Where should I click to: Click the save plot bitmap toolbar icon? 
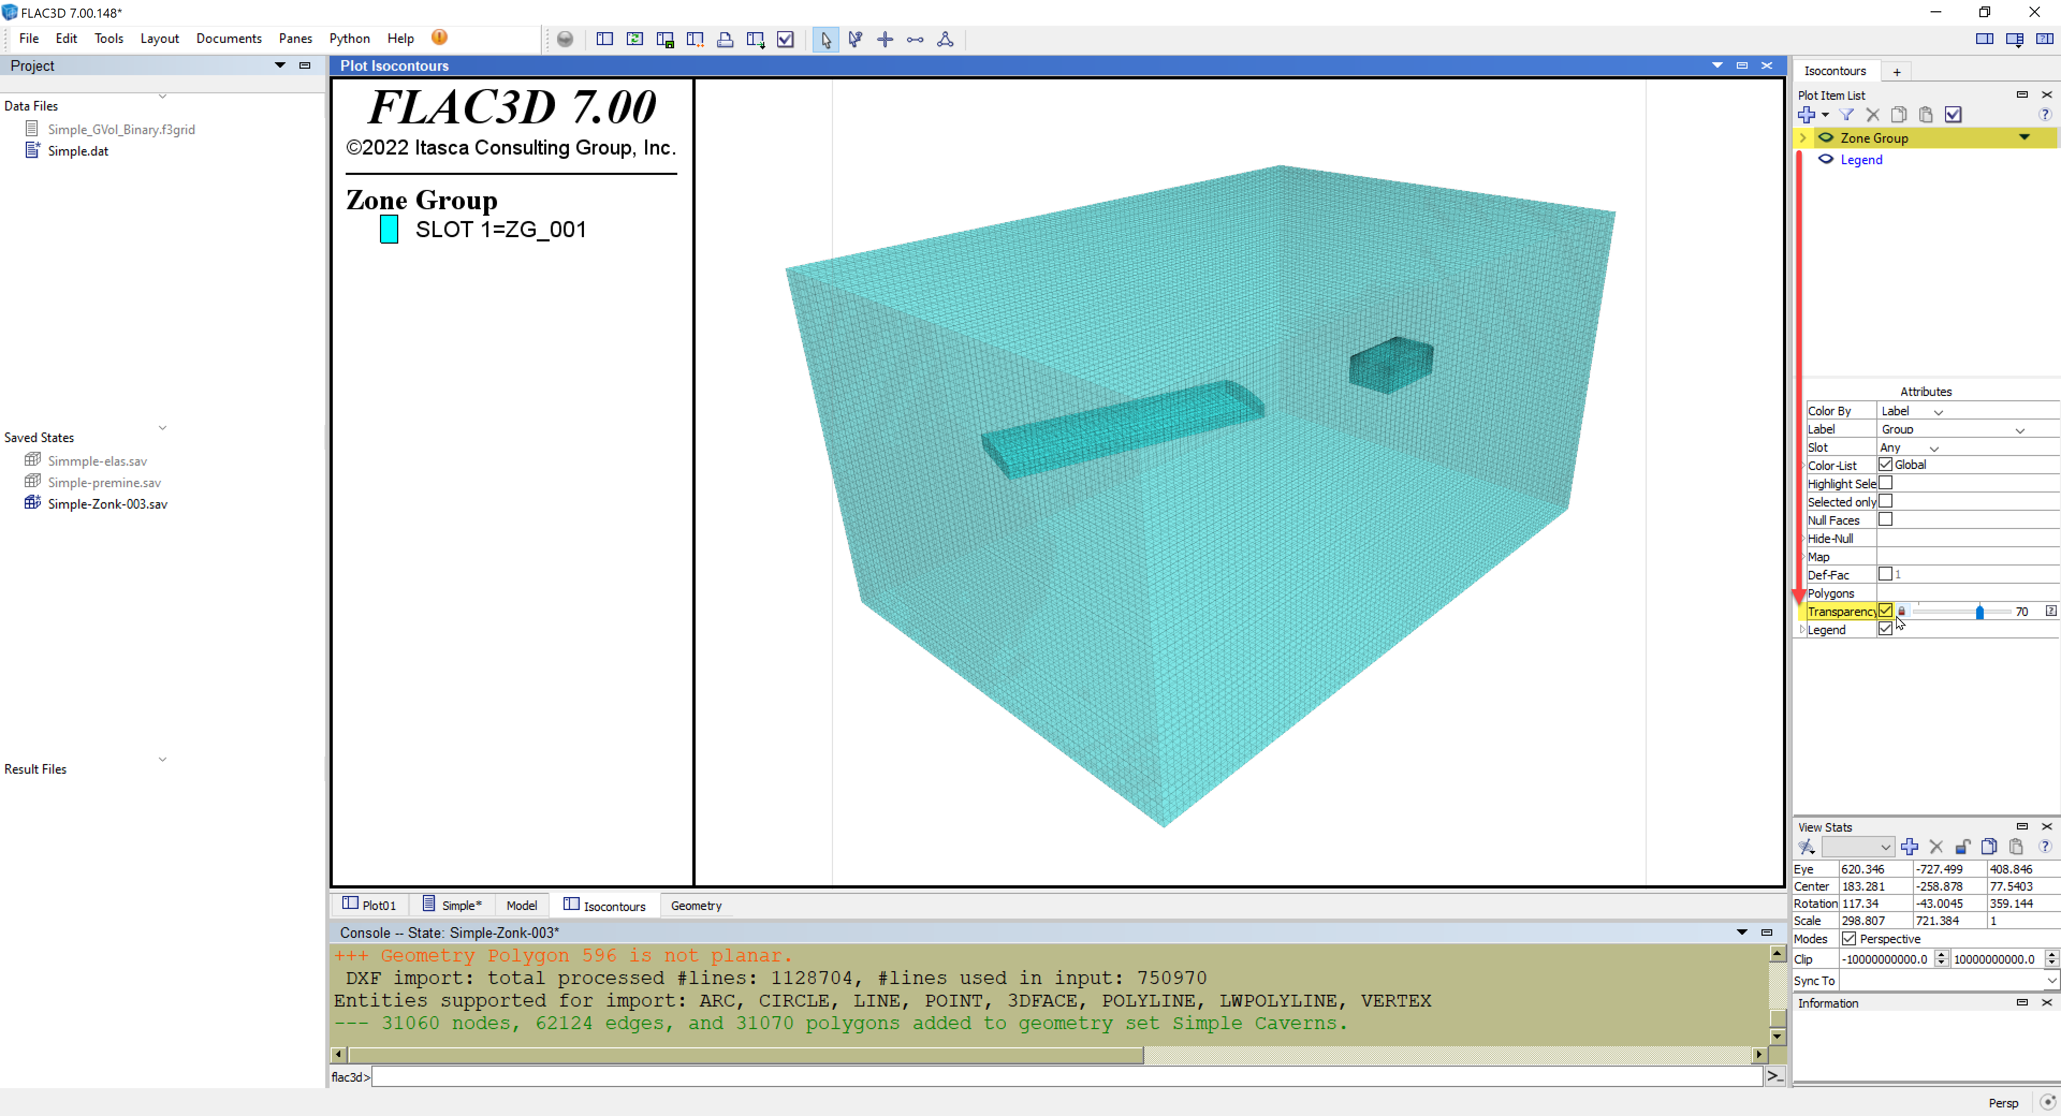665,39
